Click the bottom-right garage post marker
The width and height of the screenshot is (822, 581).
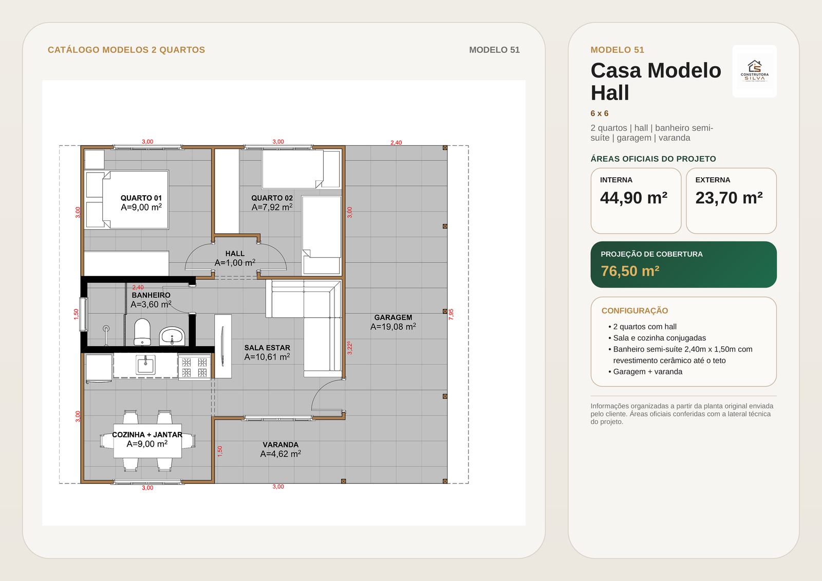coord(445,481)
